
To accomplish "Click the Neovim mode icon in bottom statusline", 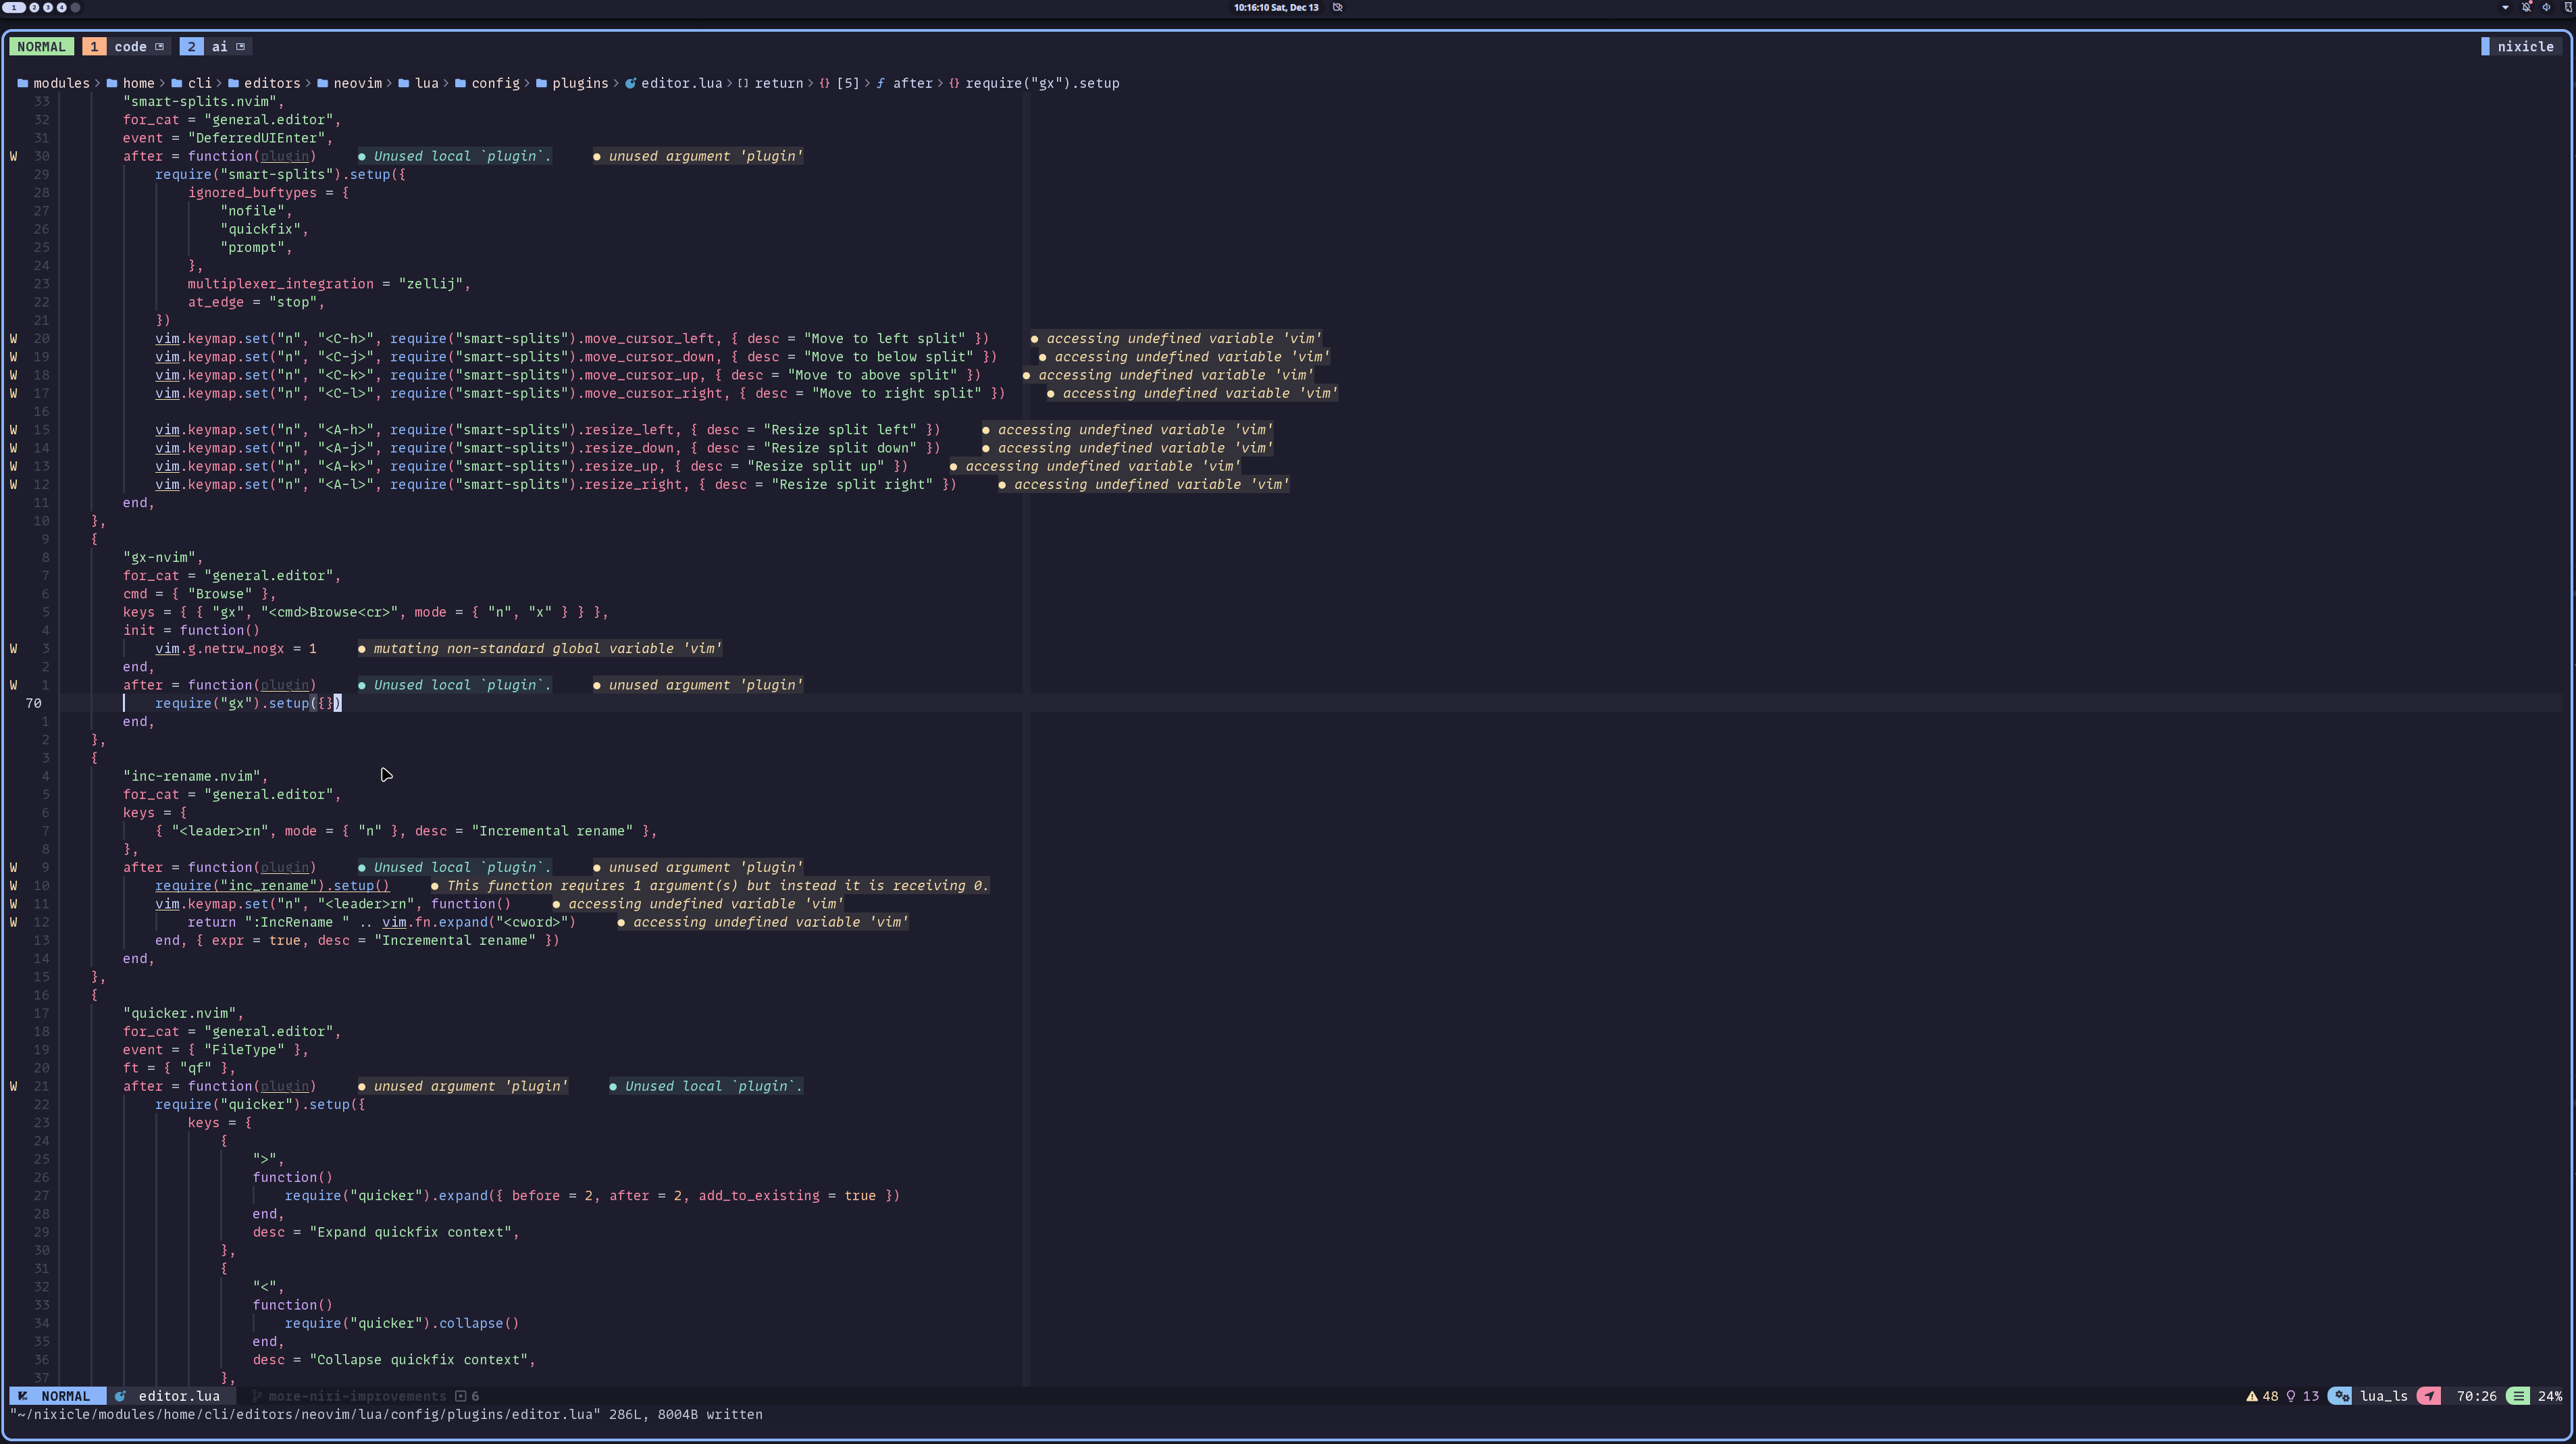I will point(23,1396).
